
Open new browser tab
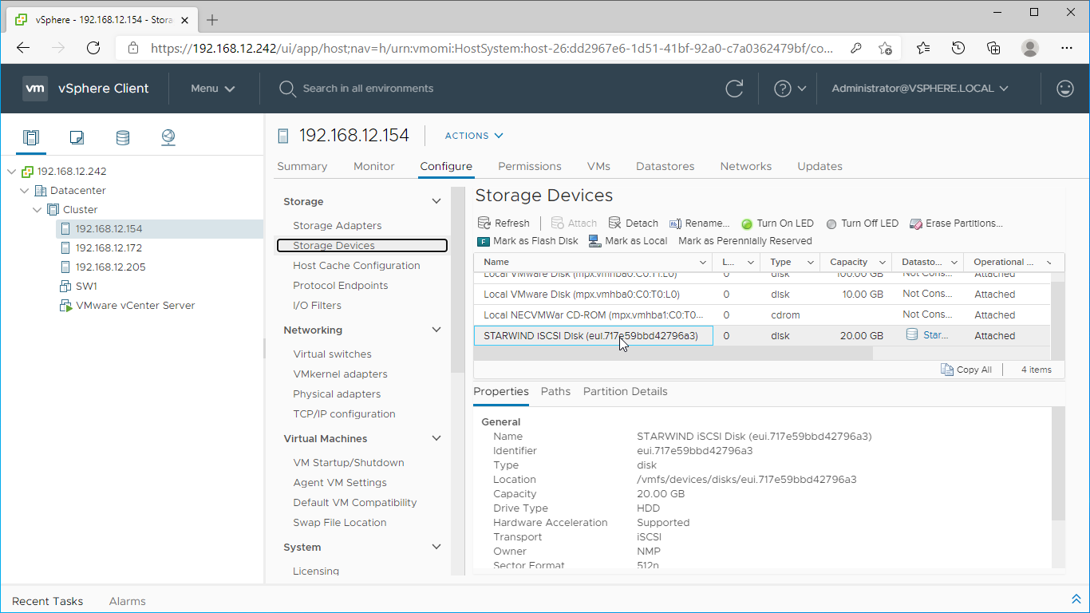(212, 20)
